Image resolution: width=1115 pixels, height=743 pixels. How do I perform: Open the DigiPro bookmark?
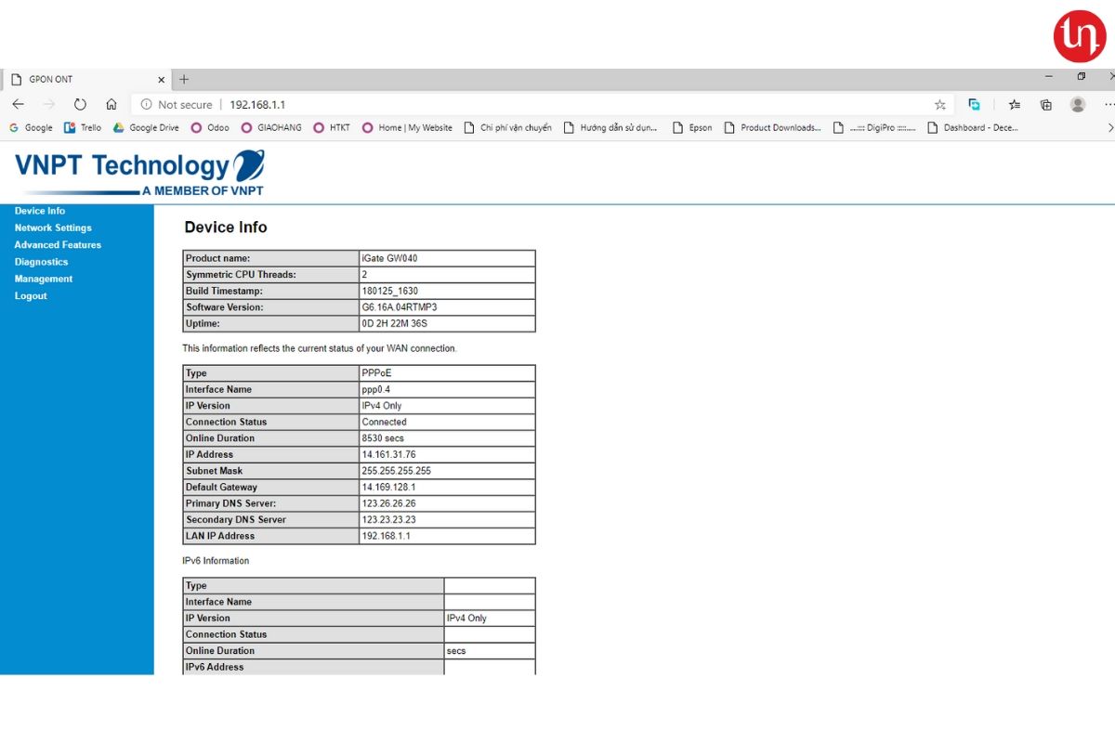click(874, 128)
